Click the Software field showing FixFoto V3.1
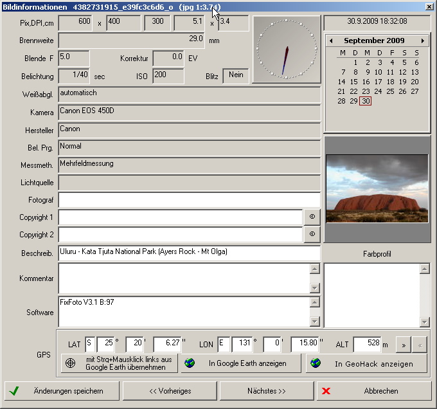Screen dimensions: 437x409 184,312
